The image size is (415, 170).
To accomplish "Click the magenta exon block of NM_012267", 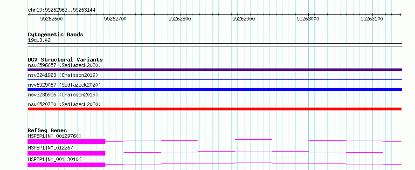I will click(66, 153).
